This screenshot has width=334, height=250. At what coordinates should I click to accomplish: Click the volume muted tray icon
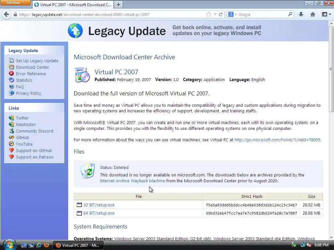pyautogui.click(x=309, y=245)
